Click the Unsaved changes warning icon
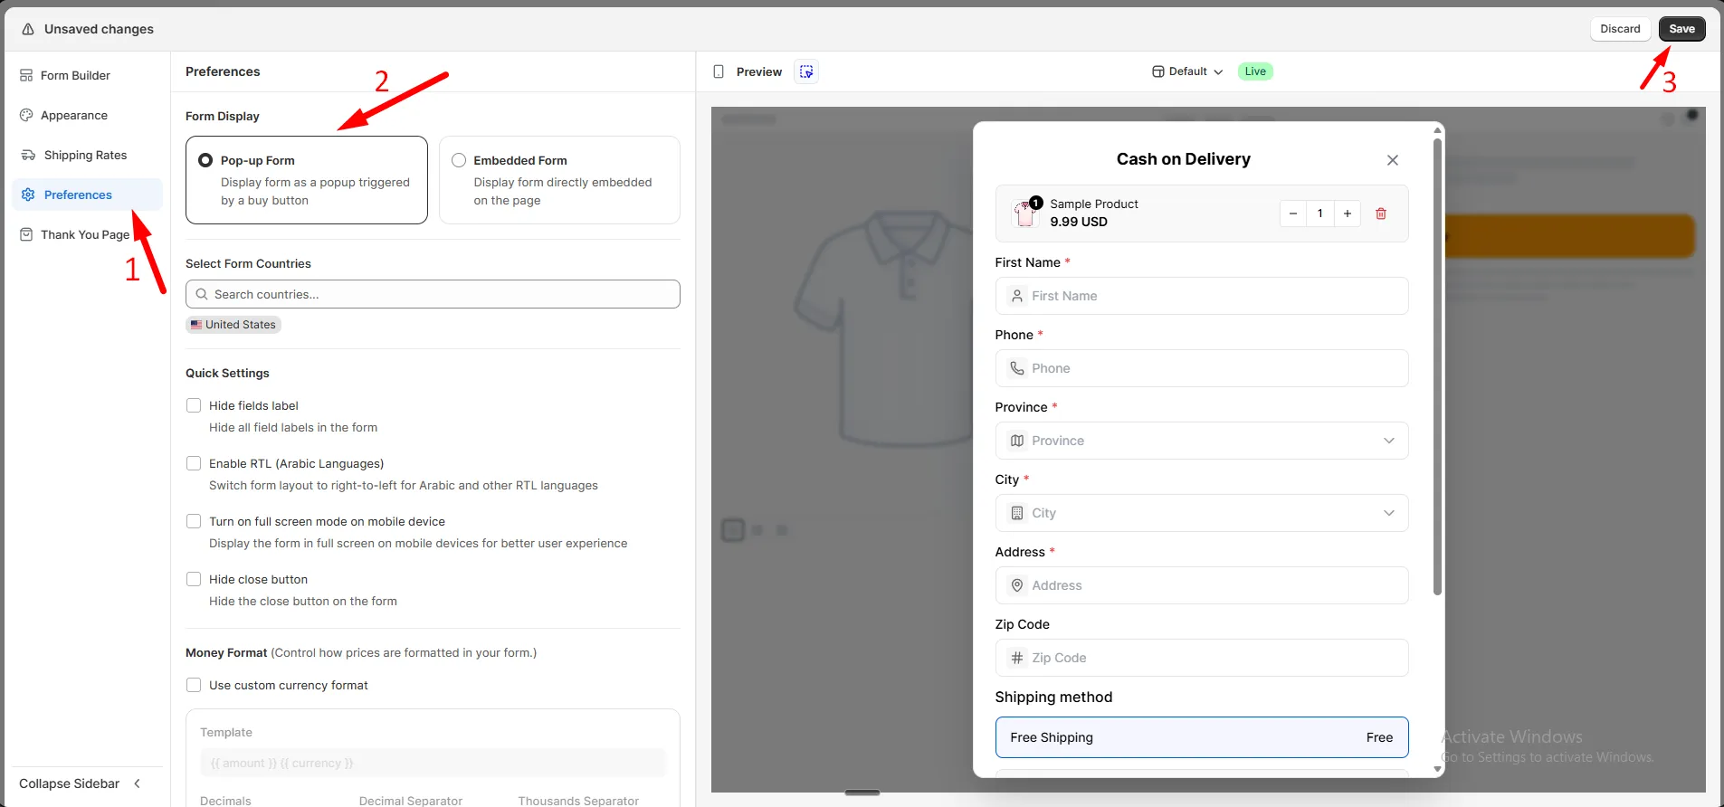The width and height of the screenshot is (1724, 807). pyautogui.click(x=28, y=29)
